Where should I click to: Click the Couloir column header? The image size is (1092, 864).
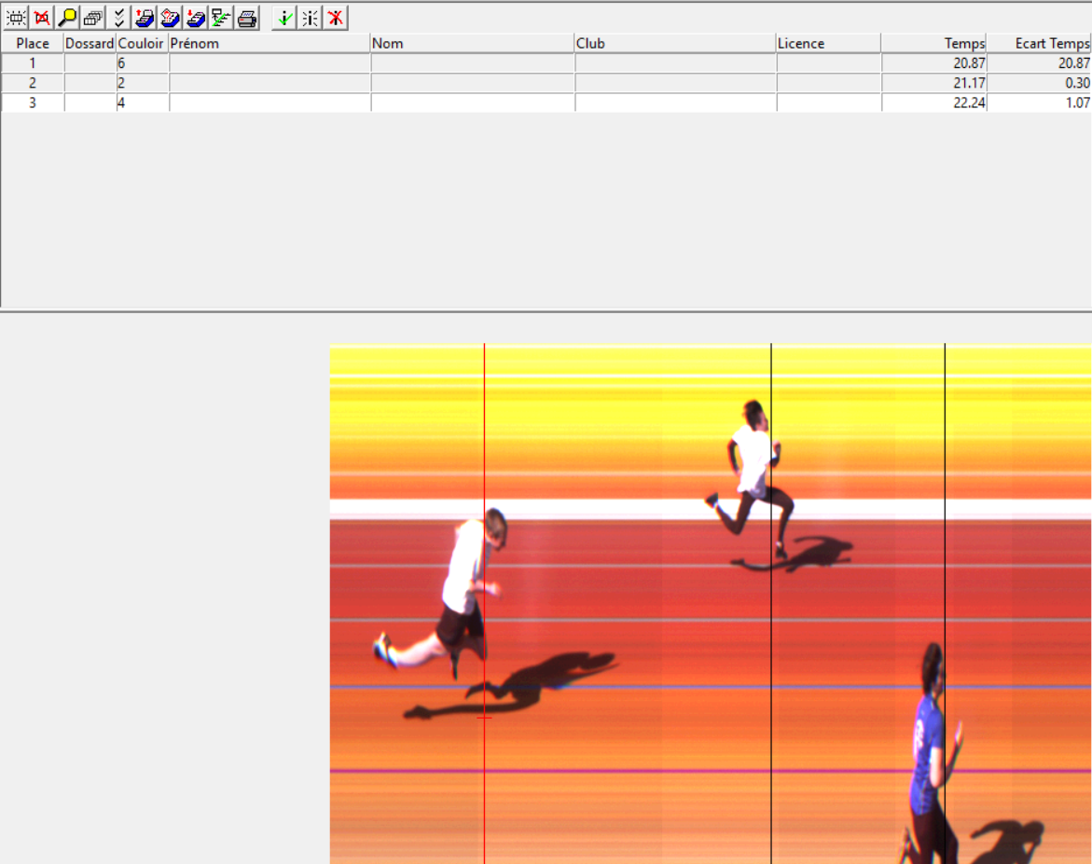pyautogui.click(x=142, y=43)
